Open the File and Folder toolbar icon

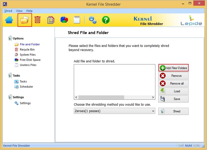pyautogui.click(x=25, y=20)
